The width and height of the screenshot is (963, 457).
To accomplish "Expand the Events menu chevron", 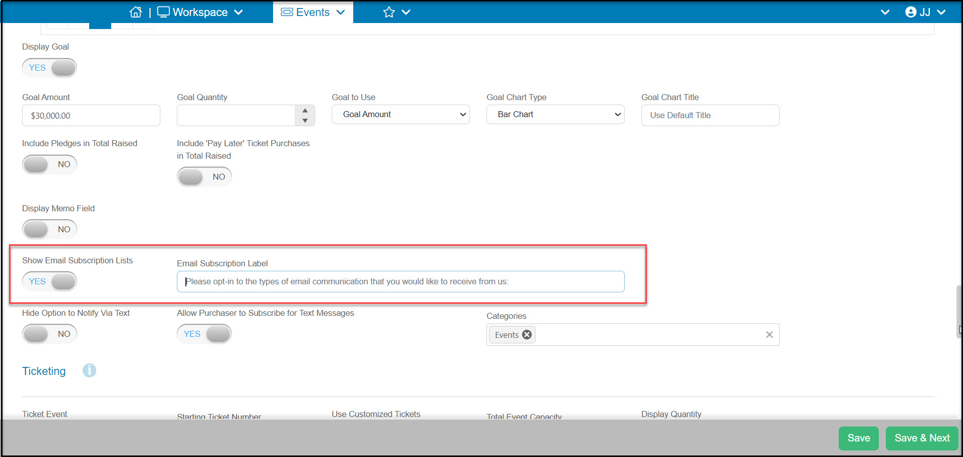I will (341, 12).
